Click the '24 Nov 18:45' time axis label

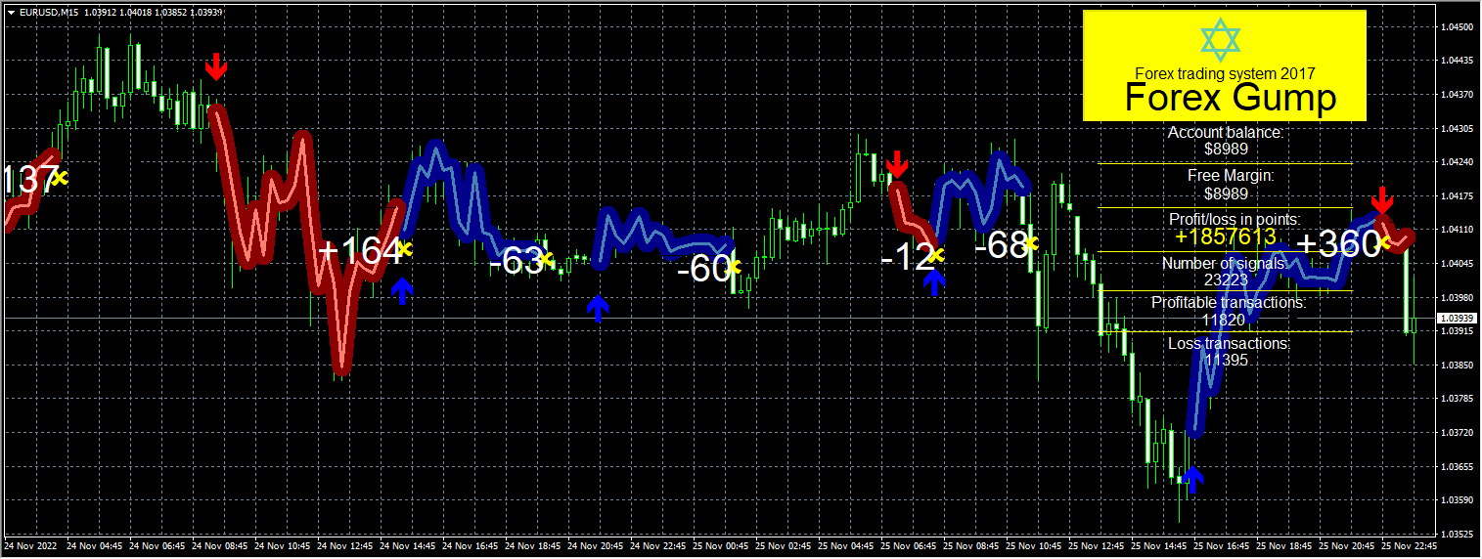click(534, 545)
